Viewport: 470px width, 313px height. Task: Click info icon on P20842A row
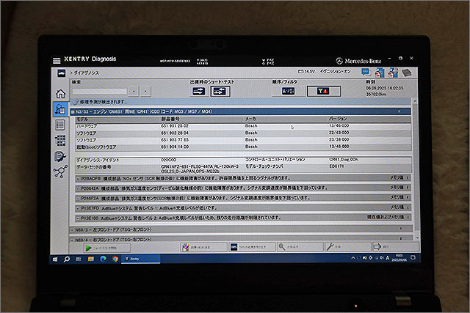(x=407, y=188)
